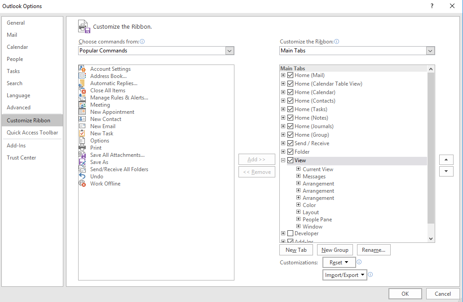This screenshot has height=302, width=463.
Task: Click the Automatic Replies command icon
Action: 82,83
